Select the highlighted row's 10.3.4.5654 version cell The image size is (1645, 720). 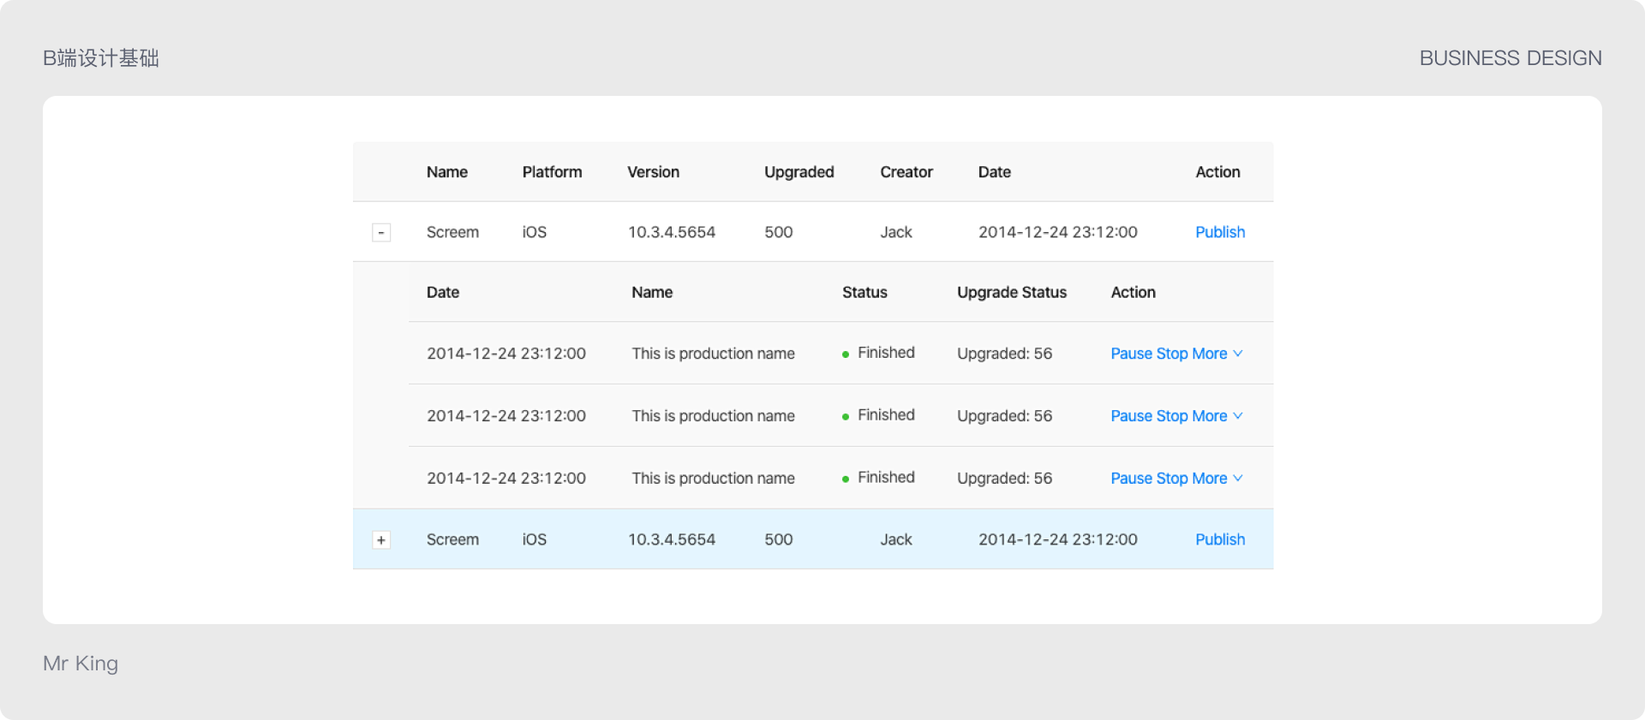tap(671, 539)
